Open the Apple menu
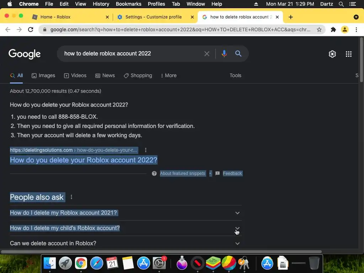The image size is (364, 273). [x=10, y=4]
